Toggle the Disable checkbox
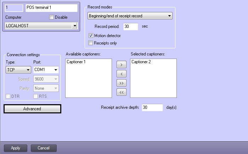 [52, 17]
